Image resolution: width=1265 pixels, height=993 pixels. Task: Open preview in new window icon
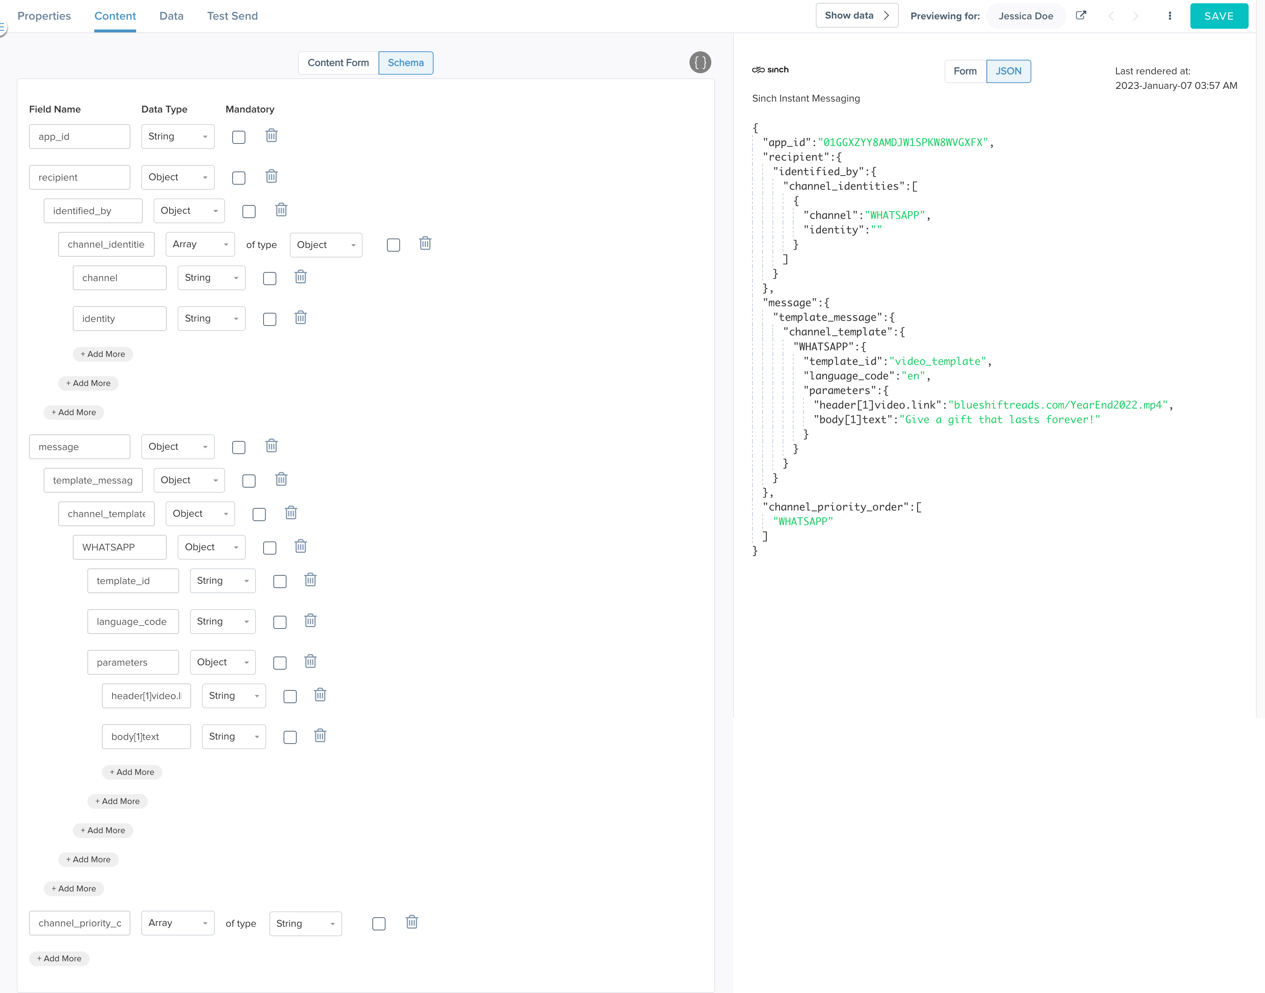point(1080,16)
